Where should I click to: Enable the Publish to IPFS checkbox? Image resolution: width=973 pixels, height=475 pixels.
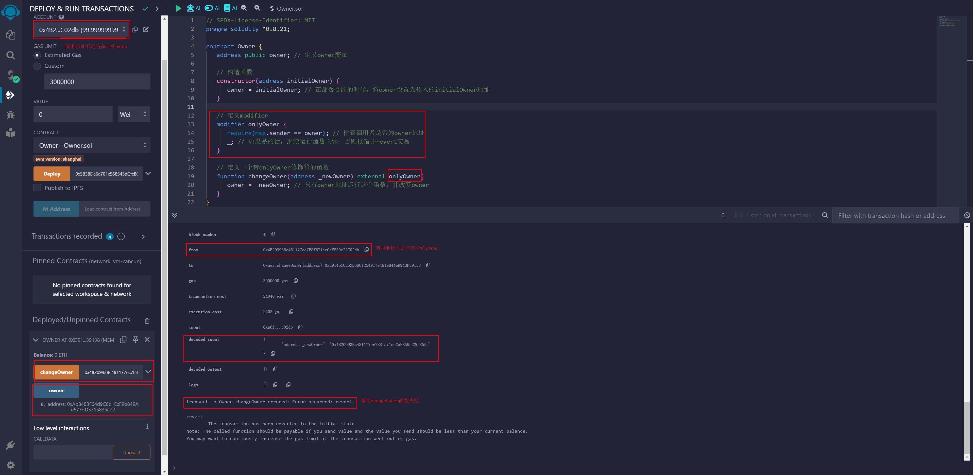click(37, 188)
